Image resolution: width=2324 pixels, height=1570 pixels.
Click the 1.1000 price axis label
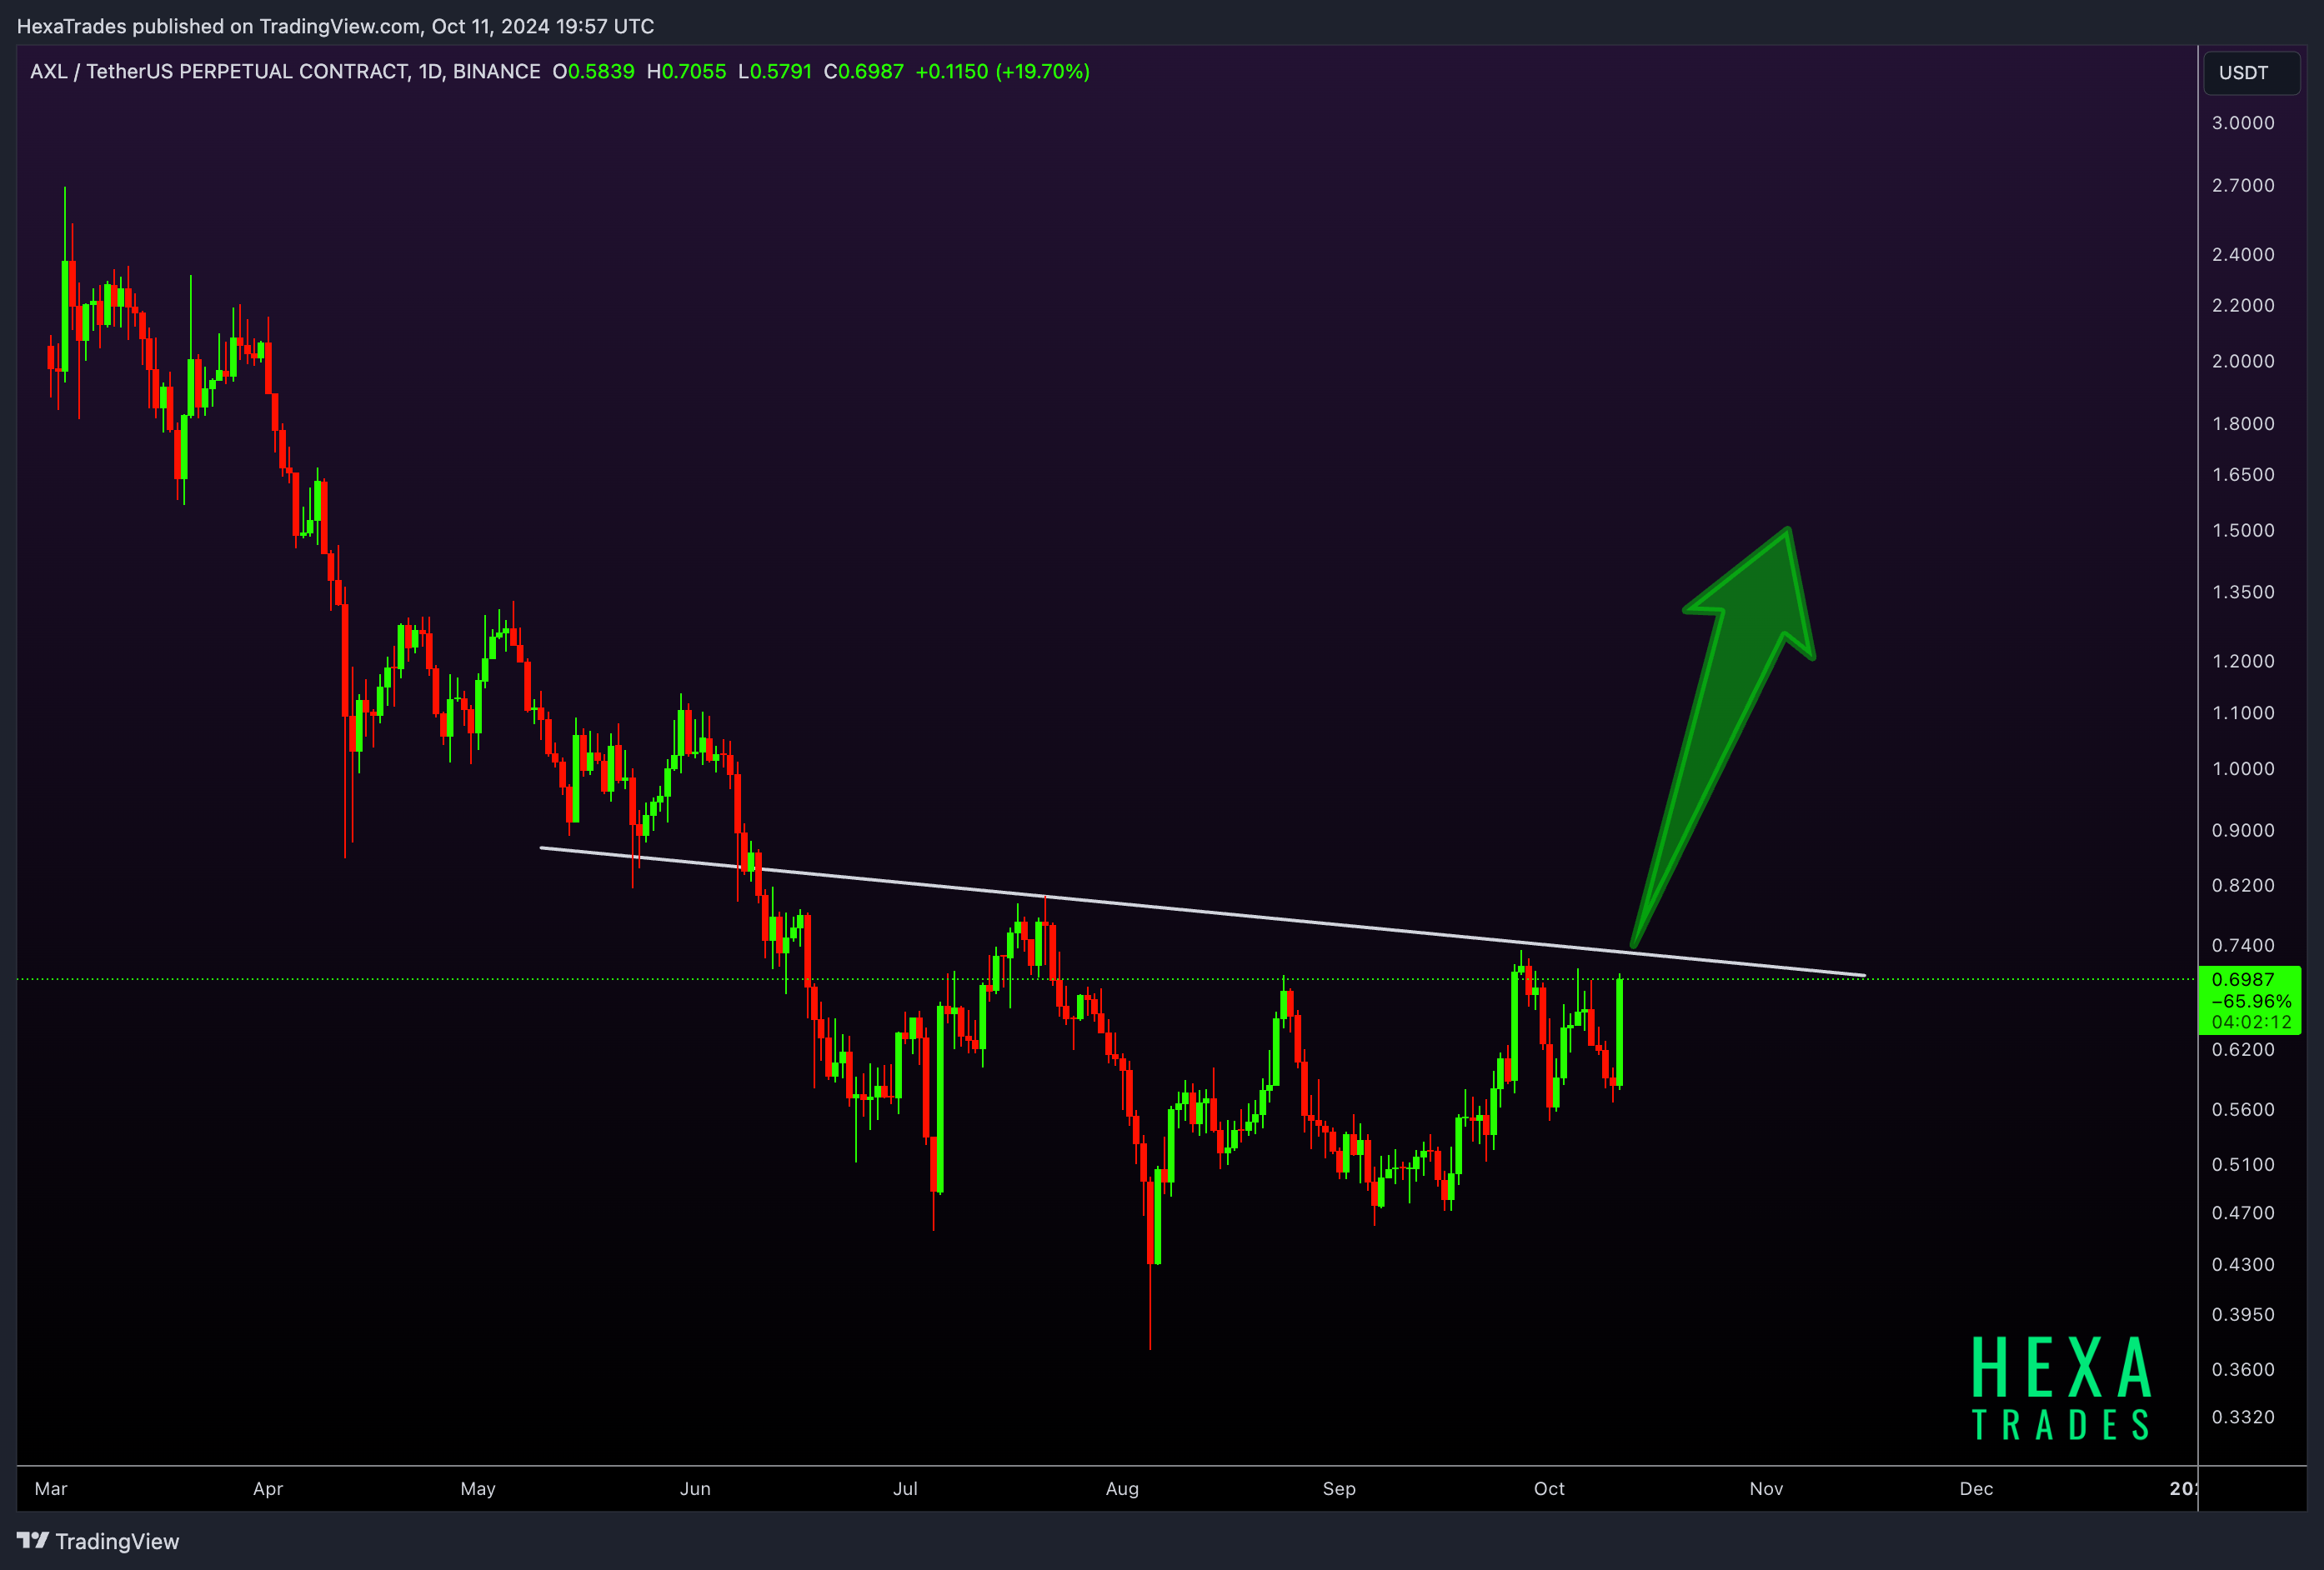(x=2242, y=713)
